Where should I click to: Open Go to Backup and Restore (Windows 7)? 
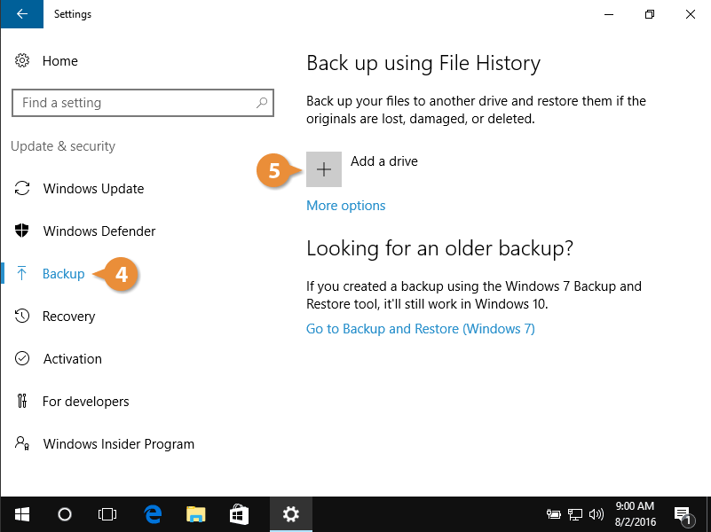(421, 329)
